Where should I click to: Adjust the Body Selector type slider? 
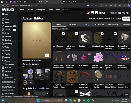coord(43,88)
